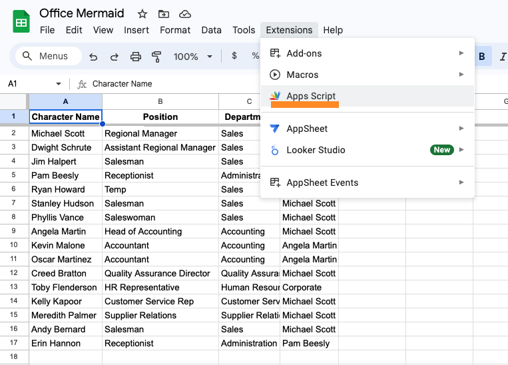This screenshot has width=508, height=365.
Task: Print the spreadsheet with the printer icon
Action: (x=136, y=57)
